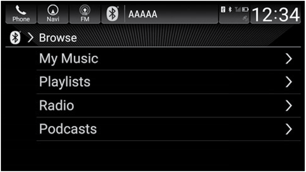
Task: Expand Radio using the right chevron
Action: pos(289,106)
